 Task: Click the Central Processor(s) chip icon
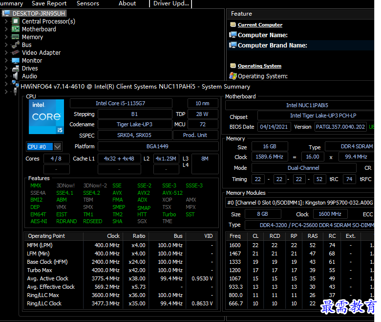[16, 22]
